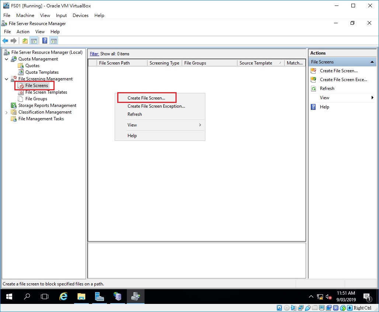The width and height of the screenshot is (379, 312).
Task: Click the Forward navigation arrow in the toolbar
Action: pyautogui.click(x=14, y=41)
